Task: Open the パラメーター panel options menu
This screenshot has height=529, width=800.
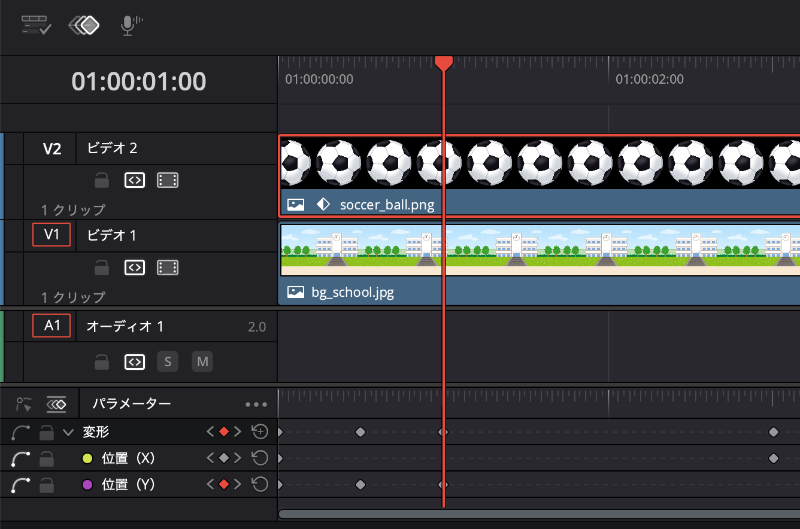Action: coord(256,405)
